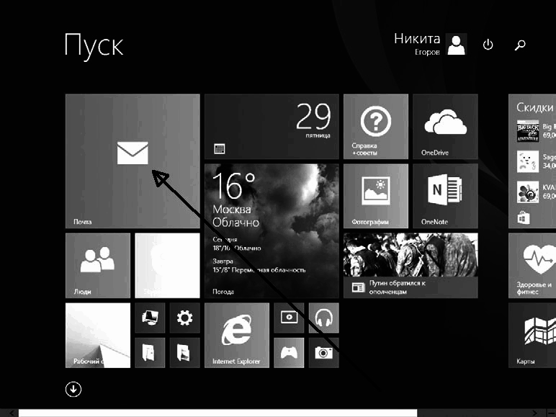Open the Music headphones tile
556x417 pixels.
click(324, 318)
